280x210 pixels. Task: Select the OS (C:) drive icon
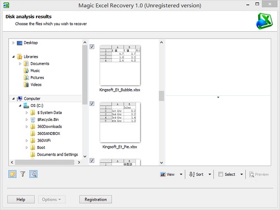pyautogui.click(x=26, y=106)
